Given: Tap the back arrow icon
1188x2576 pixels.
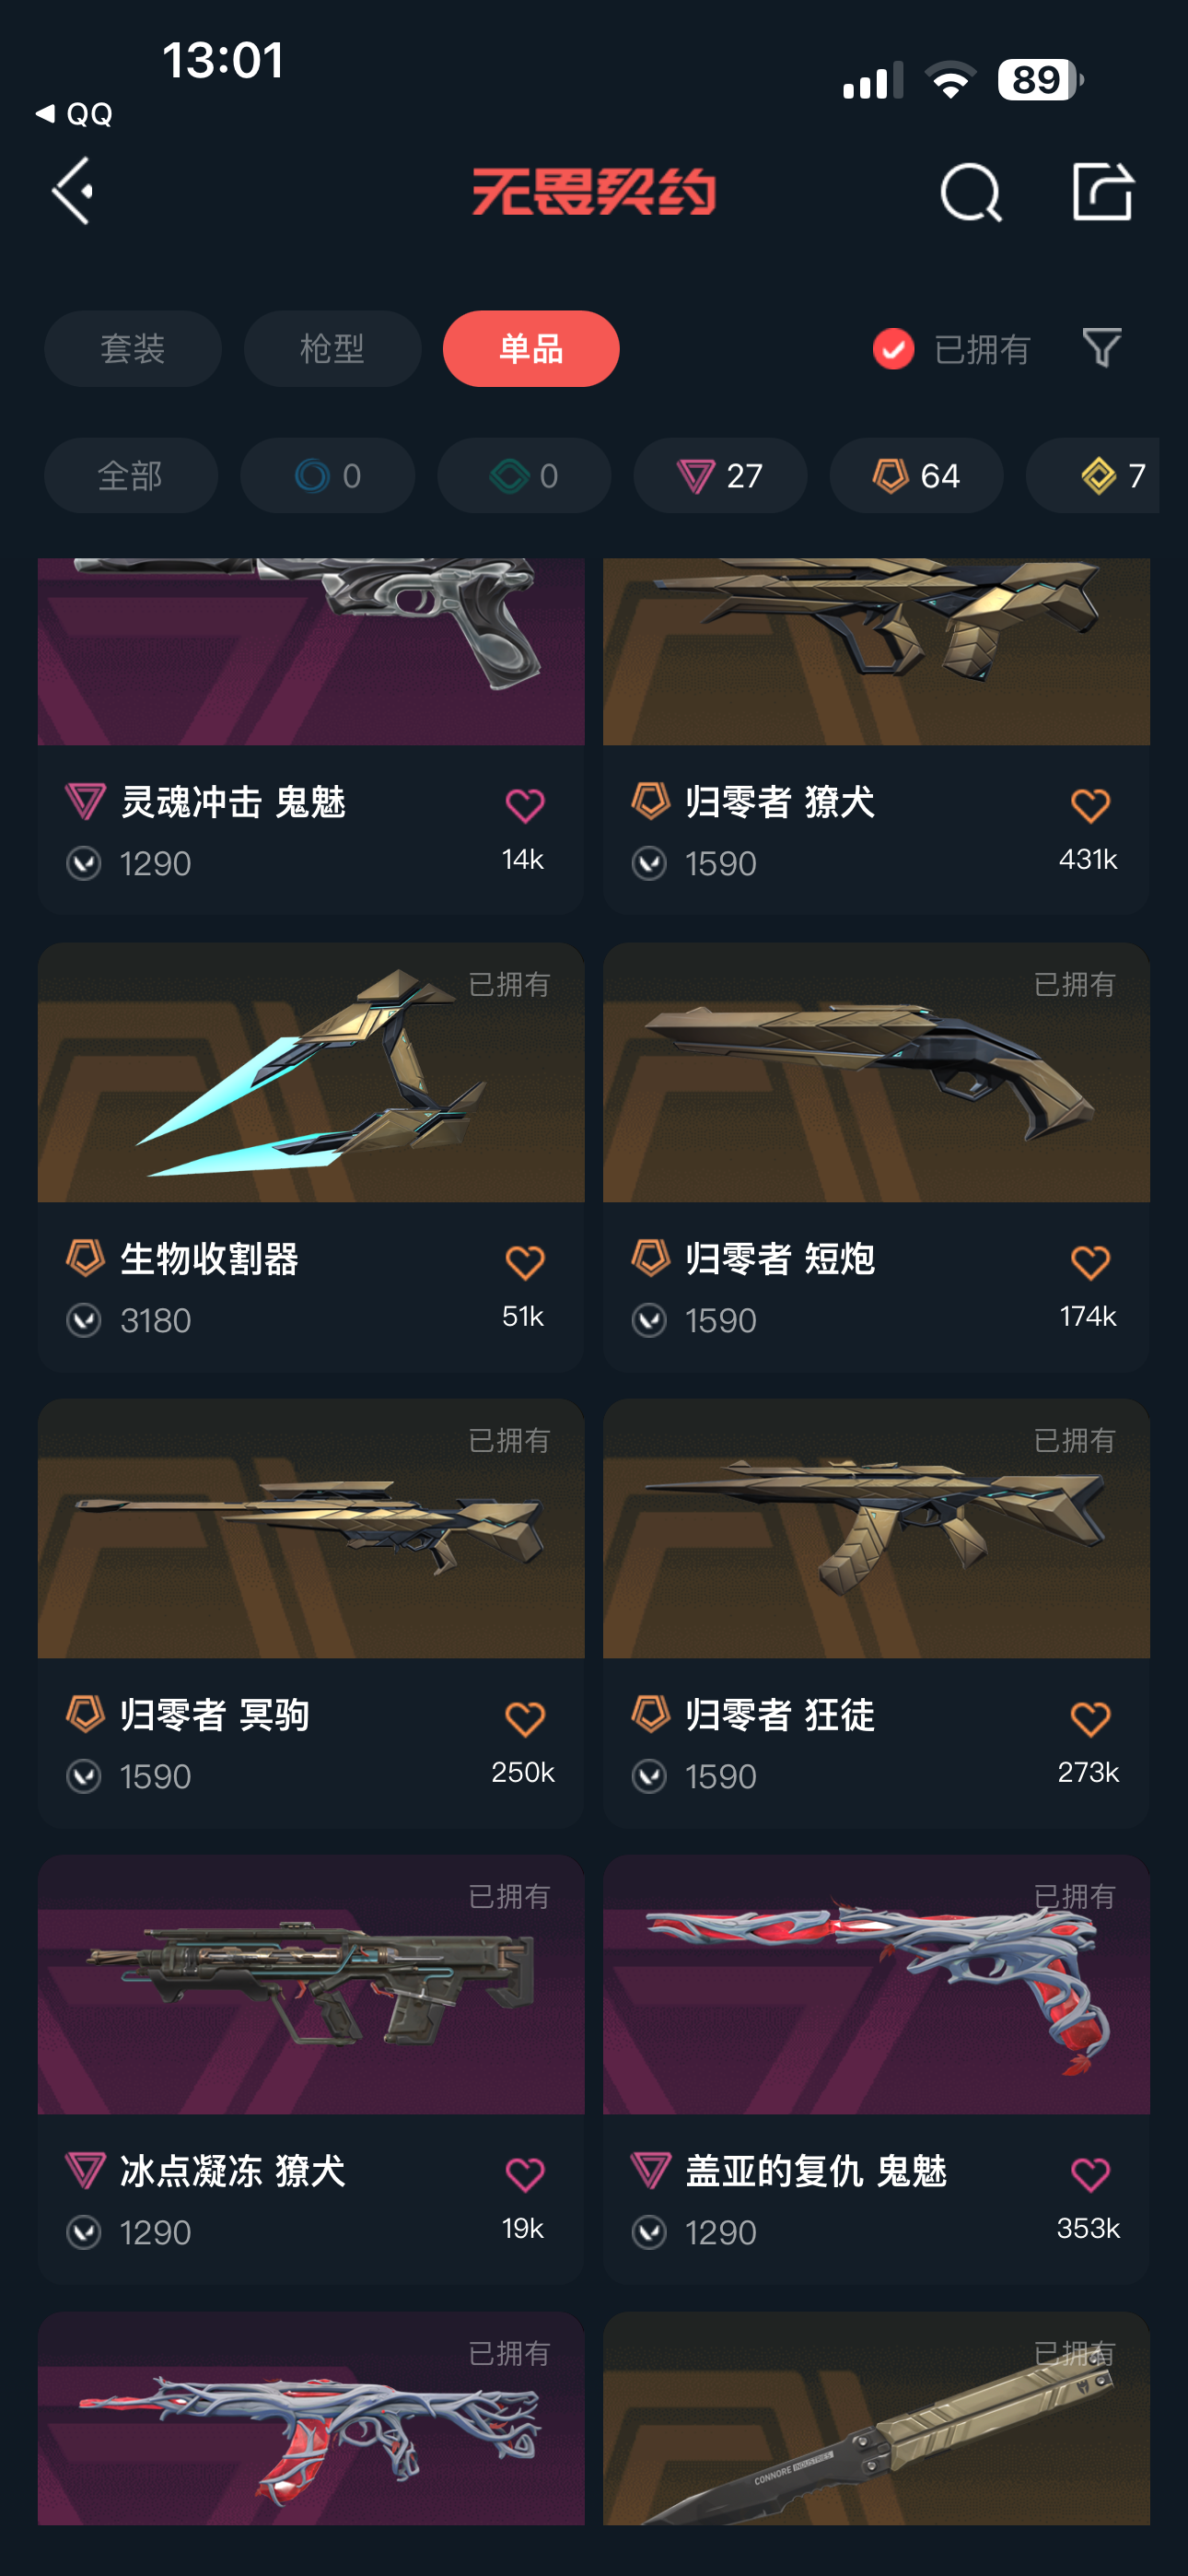Looking at the screenshot, I should (73, 190).
